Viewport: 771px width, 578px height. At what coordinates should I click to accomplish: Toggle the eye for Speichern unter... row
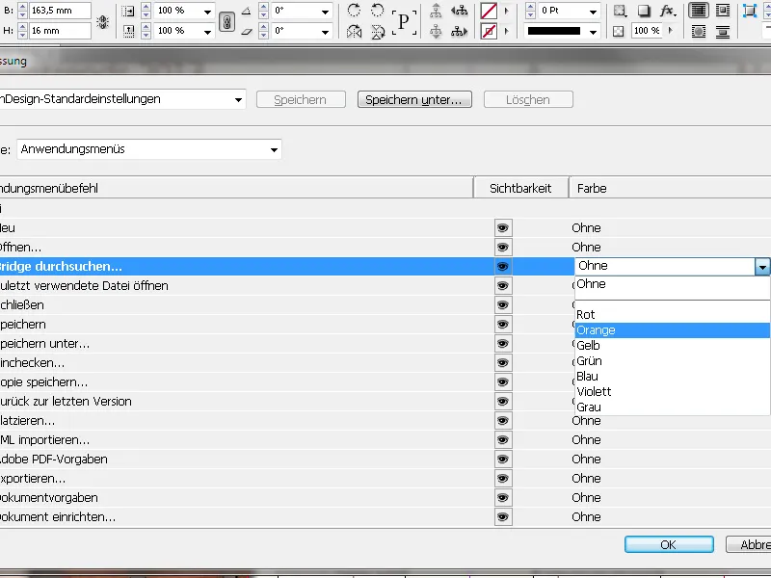tap(503, 344)
